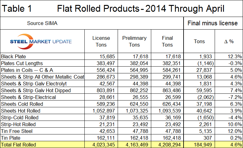Viewport: 243px width, 148px height.
Task: Click the Table 1 title label
Action: point(17,8)
